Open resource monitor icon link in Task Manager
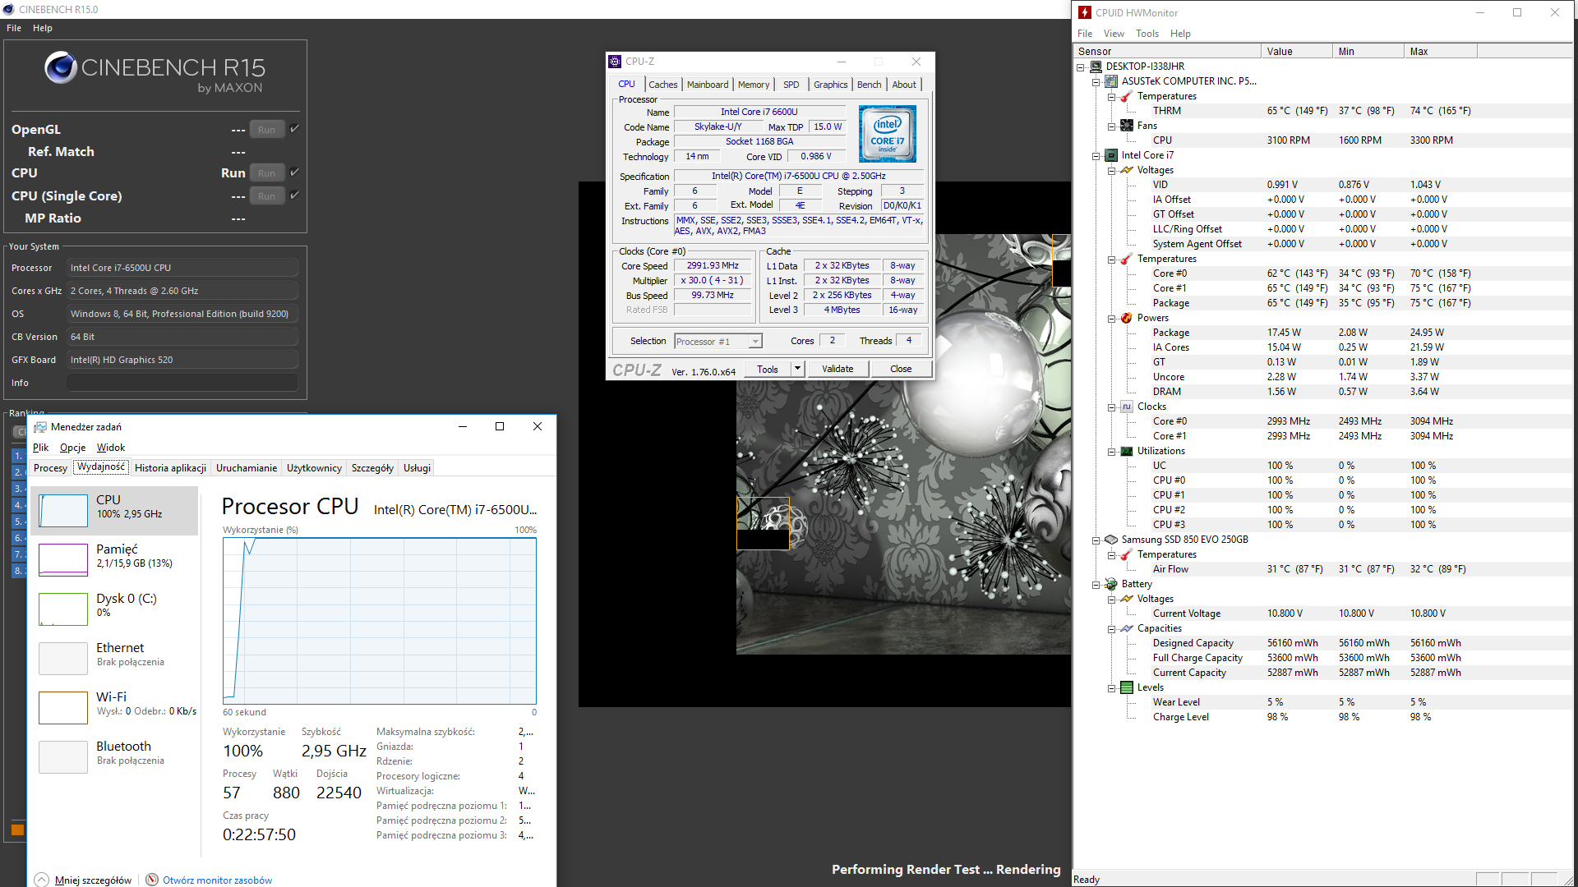Screen dimensions: 1578x887 point(152,880)
